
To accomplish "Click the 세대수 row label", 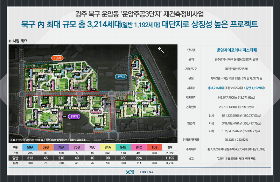I will pos(191,88).
